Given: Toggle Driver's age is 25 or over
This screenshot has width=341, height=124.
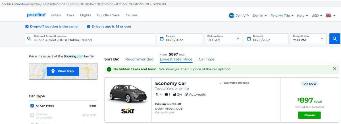Looking at the screenshot, I should (x=89, y=27).
